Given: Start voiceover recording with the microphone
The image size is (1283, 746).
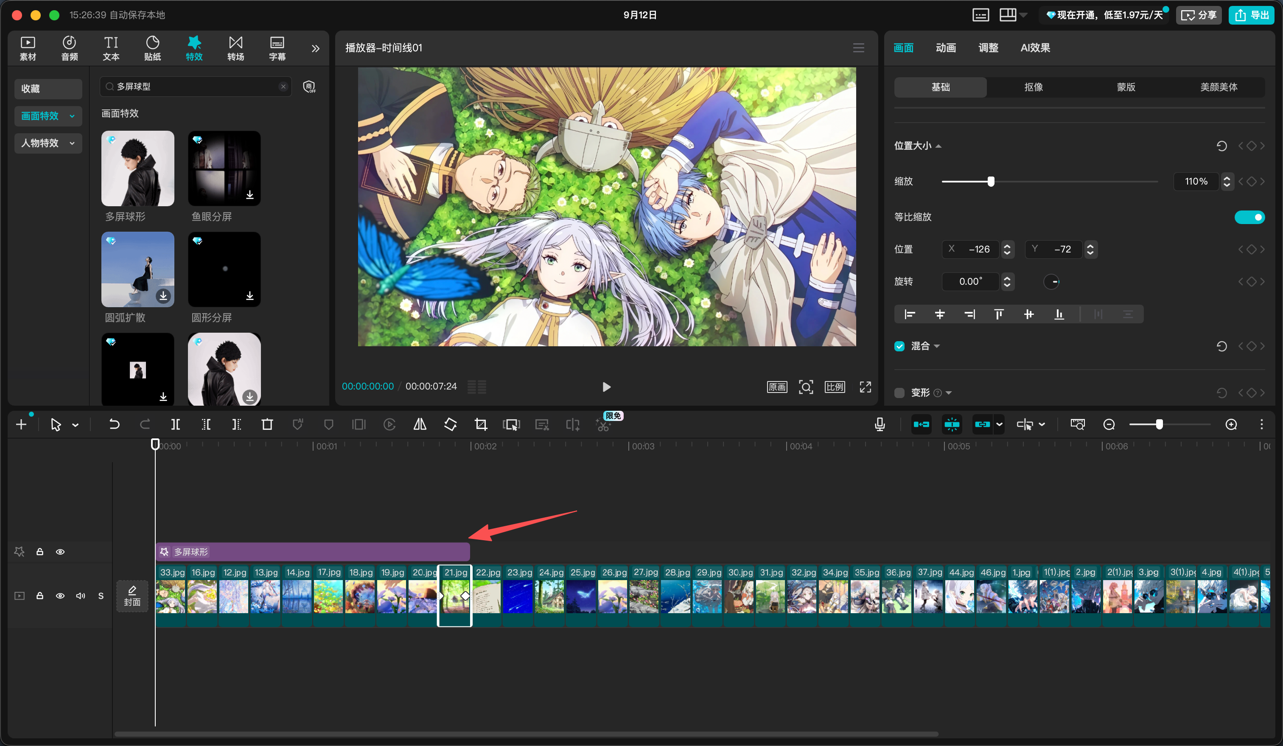Looking at the screenshot, I should [x=879, y=424].
